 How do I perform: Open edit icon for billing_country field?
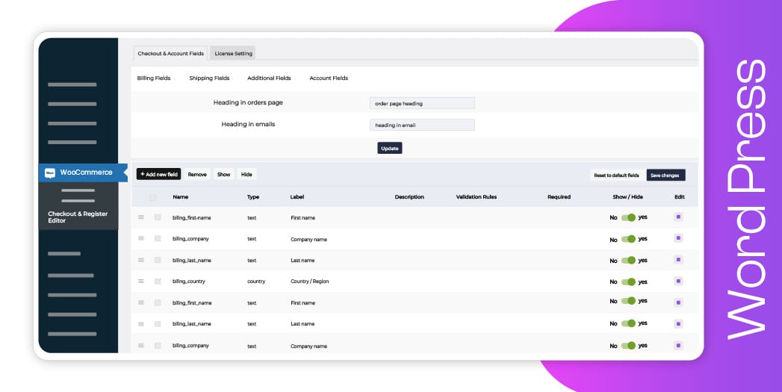point(678,281)
